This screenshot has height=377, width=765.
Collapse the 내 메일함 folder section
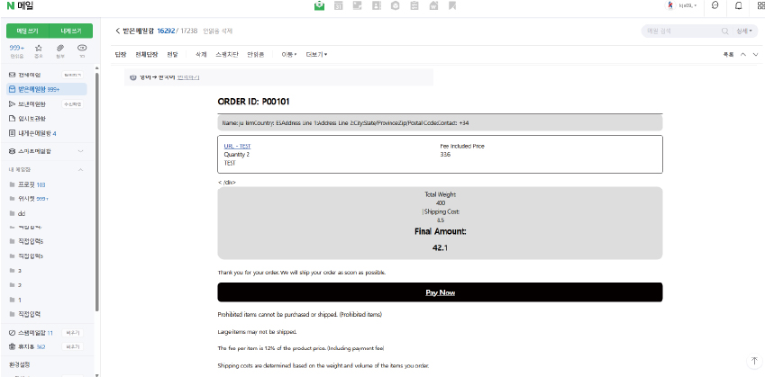81,169
